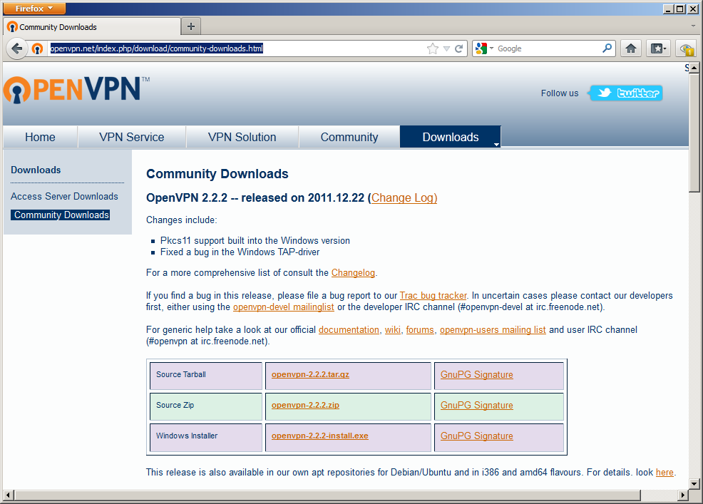Click 'Pkcs11 support built into the Windows version'
This screenshot has height=504, width=703.
pyautogui.click(x=255, y=240)
